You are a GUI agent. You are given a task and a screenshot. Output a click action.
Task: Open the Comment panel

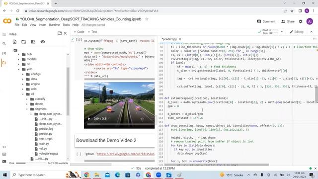point(266,21)
